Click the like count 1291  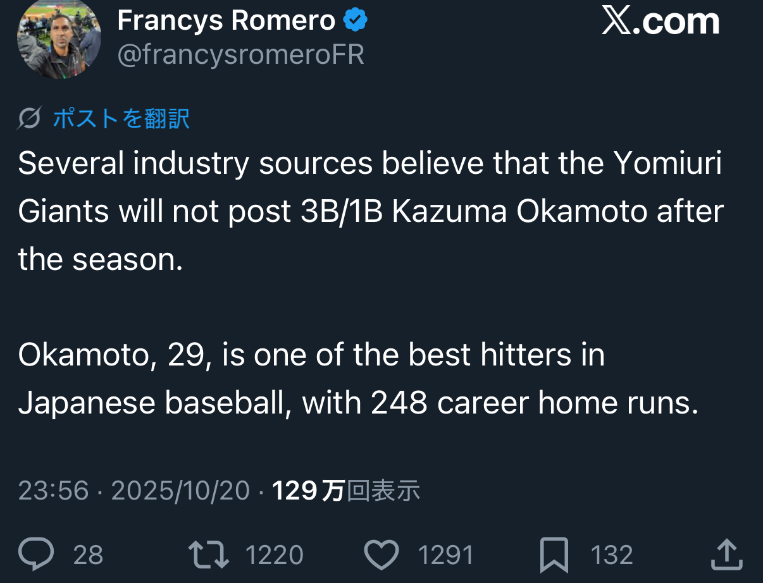tap(445, 555)
